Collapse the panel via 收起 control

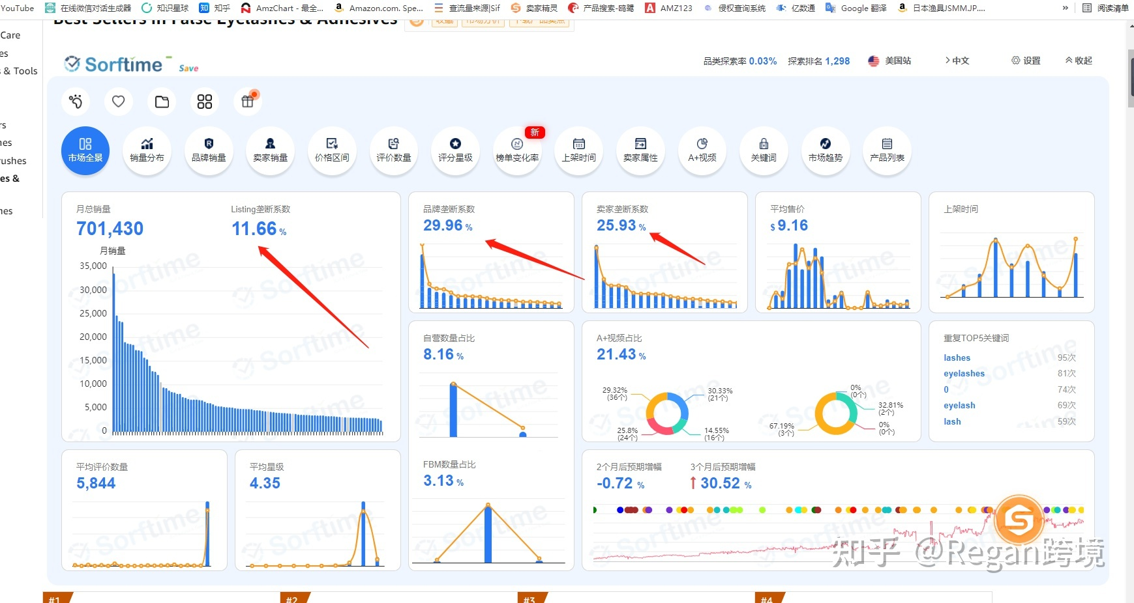(x=1077, y=61)
